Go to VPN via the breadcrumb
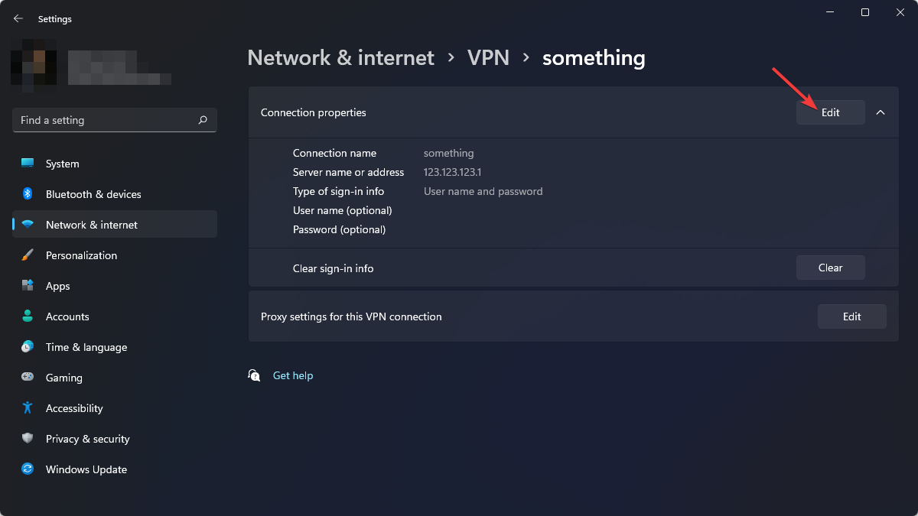The height and width of the screenshot is (516, 918). 488,57
